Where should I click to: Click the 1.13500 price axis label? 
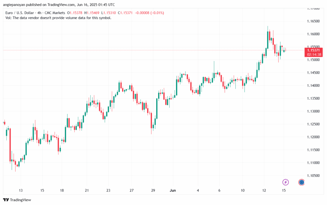(313, 98)
